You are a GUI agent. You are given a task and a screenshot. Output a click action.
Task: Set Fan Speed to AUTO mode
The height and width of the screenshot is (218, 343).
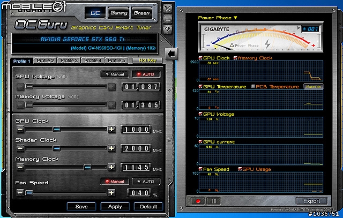pyautogui.click(x=146, y=182)
